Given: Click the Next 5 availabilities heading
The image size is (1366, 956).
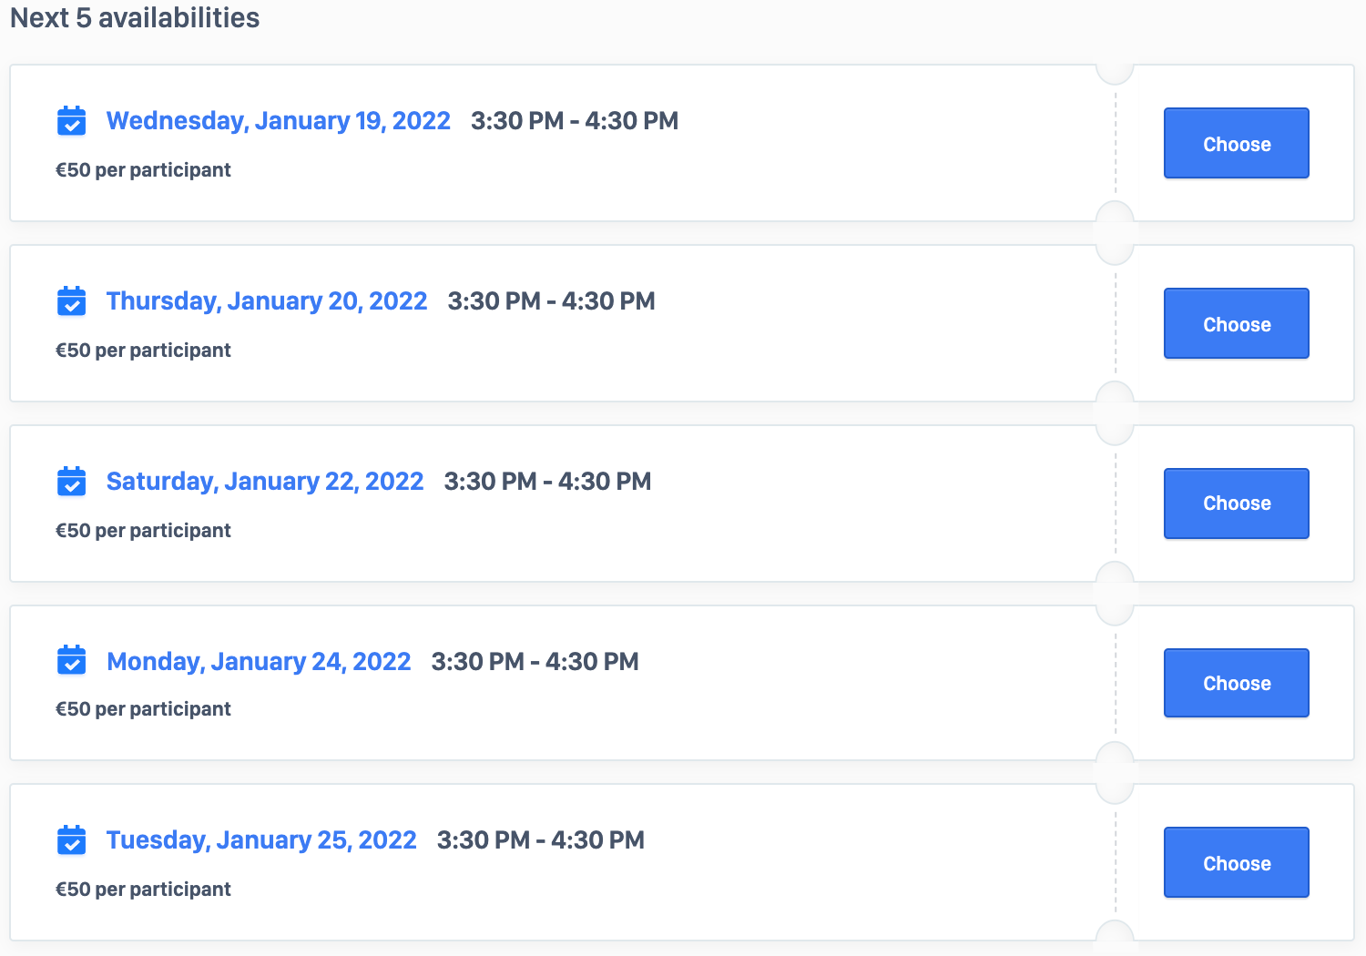Looking at the screenshot, I should [135, 18].
